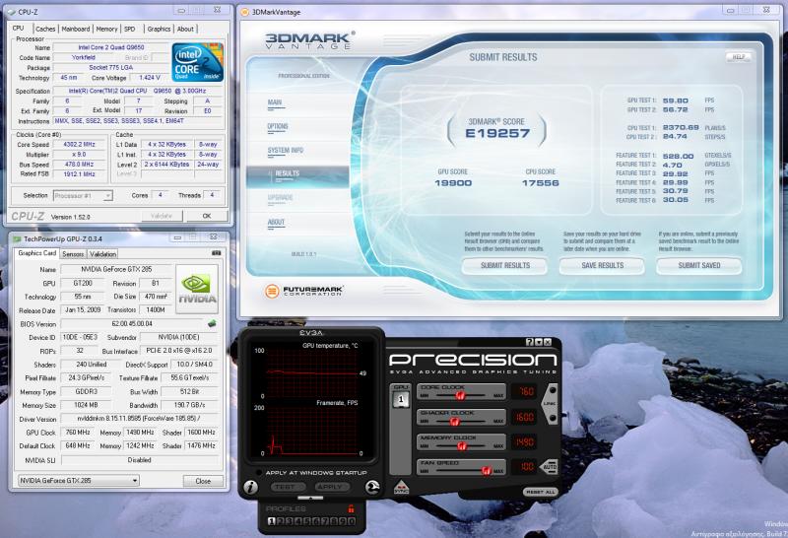Click the Sync triangle in Precision
788x538 pixels.
[401, 487]
